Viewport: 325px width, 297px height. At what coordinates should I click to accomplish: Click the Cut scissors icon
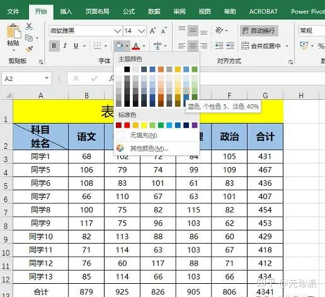tap(29, 26)
